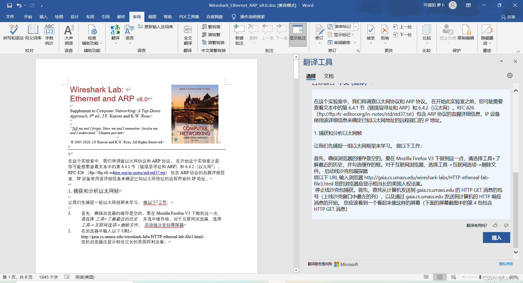Click the Save icon in the title bar
This screenshot has width=523, height=283.
click(x=10, y=5)
